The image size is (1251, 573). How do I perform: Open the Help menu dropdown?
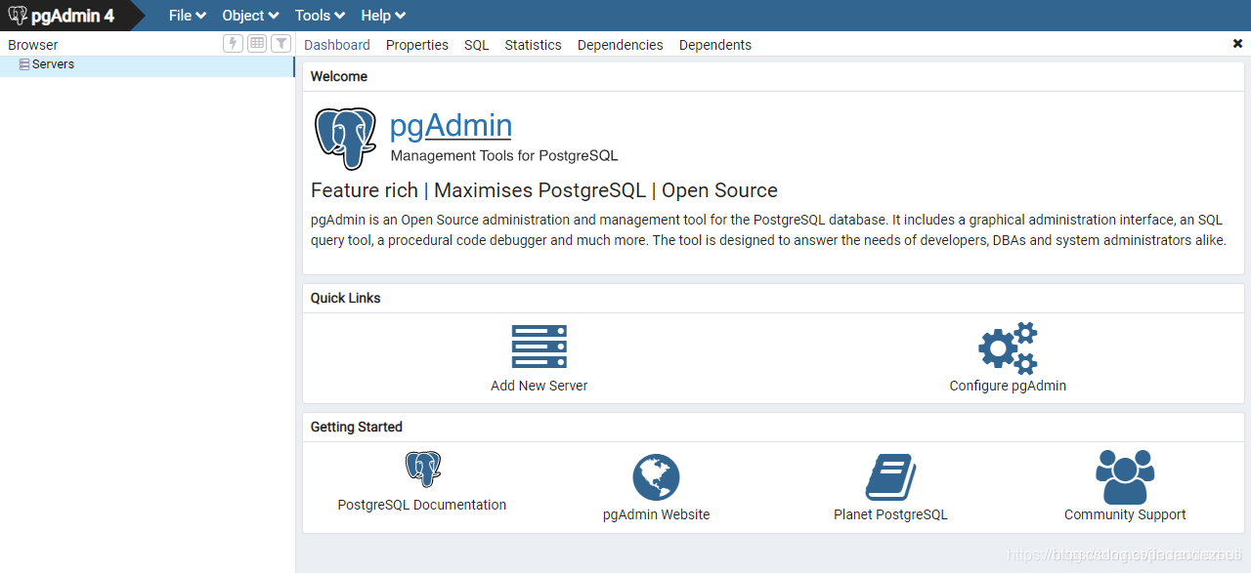383,16
